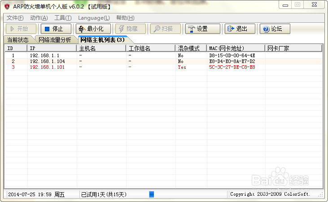This screenshot has height=202, width=328.
Task: Click the Scan (扫描) magnifier button
Action: point(166,29)
